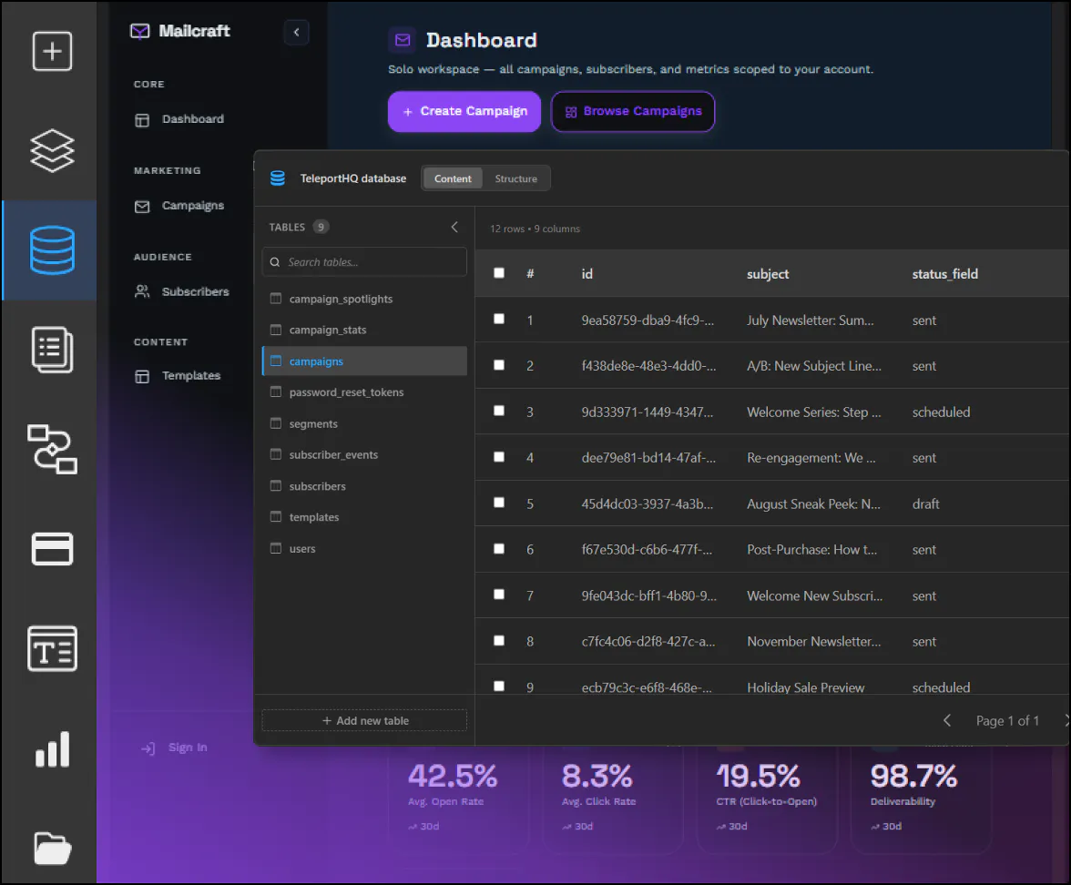Click Add new table button
This screenshot has height=885, width=1071.
364,720
